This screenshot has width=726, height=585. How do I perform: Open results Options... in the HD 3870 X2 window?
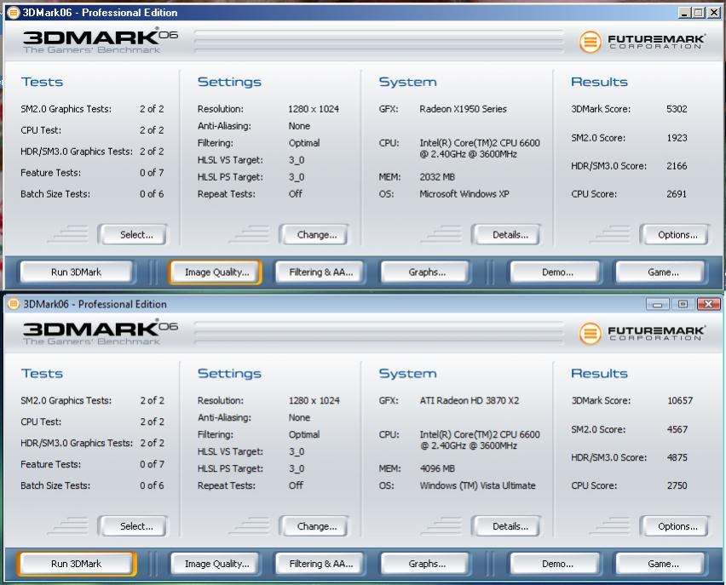pos(675,526)
